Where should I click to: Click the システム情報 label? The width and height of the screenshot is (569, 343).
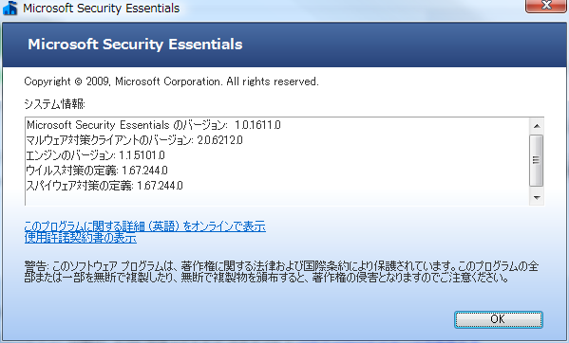54,104
